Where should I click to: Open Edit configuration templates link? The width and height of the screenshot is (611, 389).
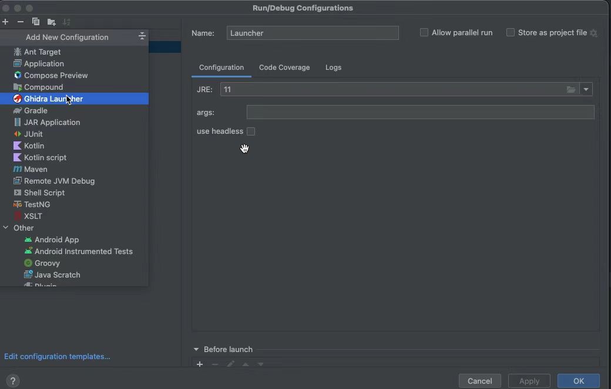[57, 356]
